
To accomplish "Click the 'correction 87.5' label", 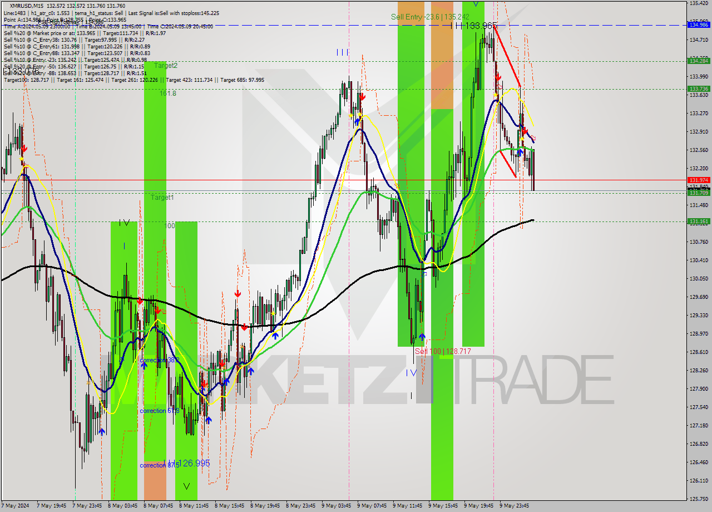I will tap(159, 465).
